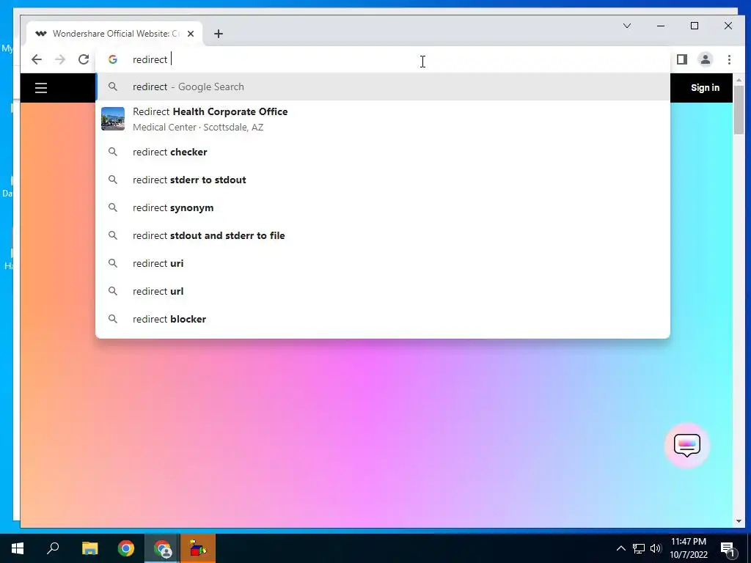This screenshot has height=563, width=751.
Task: Pick the 'redirect url' suggestion
Action: pos(383,291)
